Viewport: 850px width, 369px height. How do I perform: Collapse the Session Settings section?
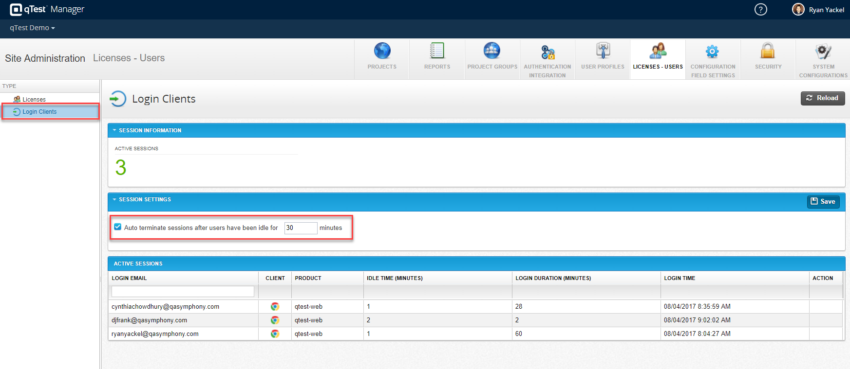[x=115, y=199]
